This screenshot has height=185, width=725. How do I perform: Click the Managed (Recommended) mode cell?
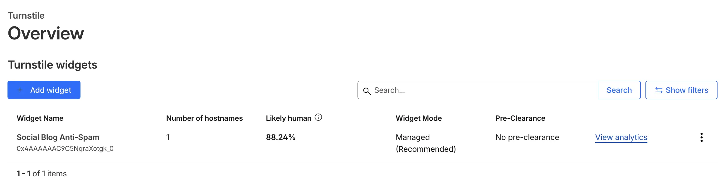426,143
